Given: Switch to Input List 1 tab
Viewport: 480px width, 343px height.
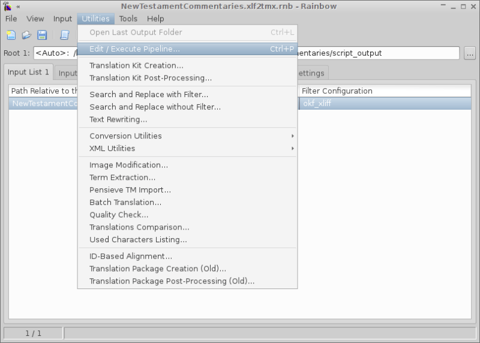Looking at the screenshot, I should (x=28, y=72).
